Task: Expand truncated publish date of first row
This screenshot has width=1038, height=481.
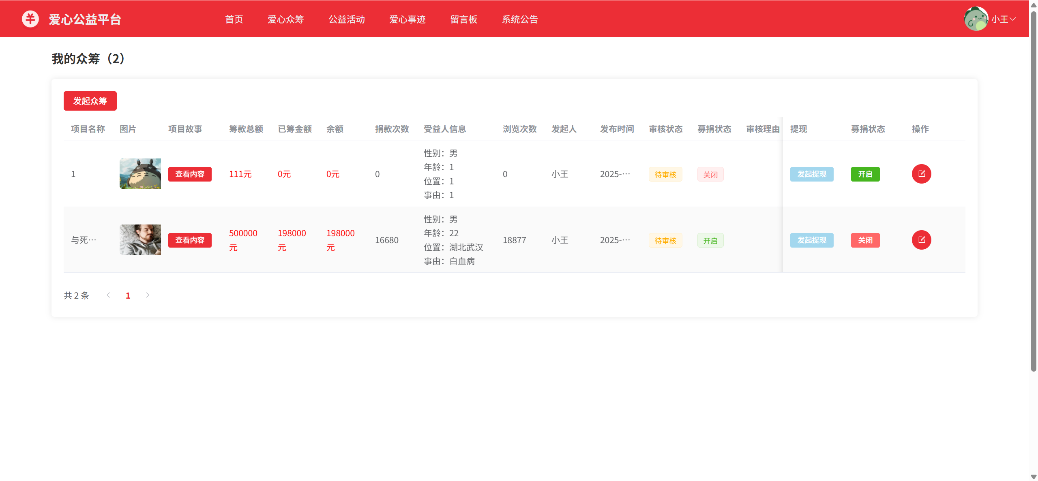Action: (615, 174)
